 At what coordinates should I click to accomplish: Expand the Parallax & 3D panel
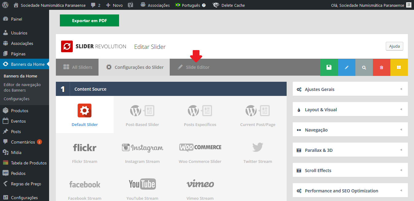click(x=350, y=150)
